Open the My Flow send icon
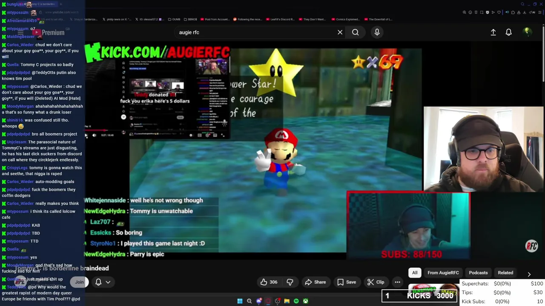Viewport: 545px width, 306px height. [x=493, y=12]
